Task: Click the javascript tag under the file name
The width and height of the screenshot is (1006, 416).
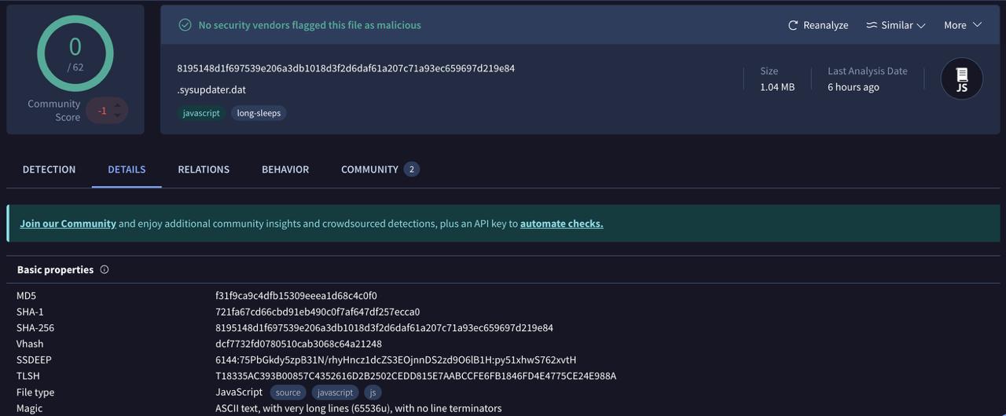Action: tap(201, 113)
